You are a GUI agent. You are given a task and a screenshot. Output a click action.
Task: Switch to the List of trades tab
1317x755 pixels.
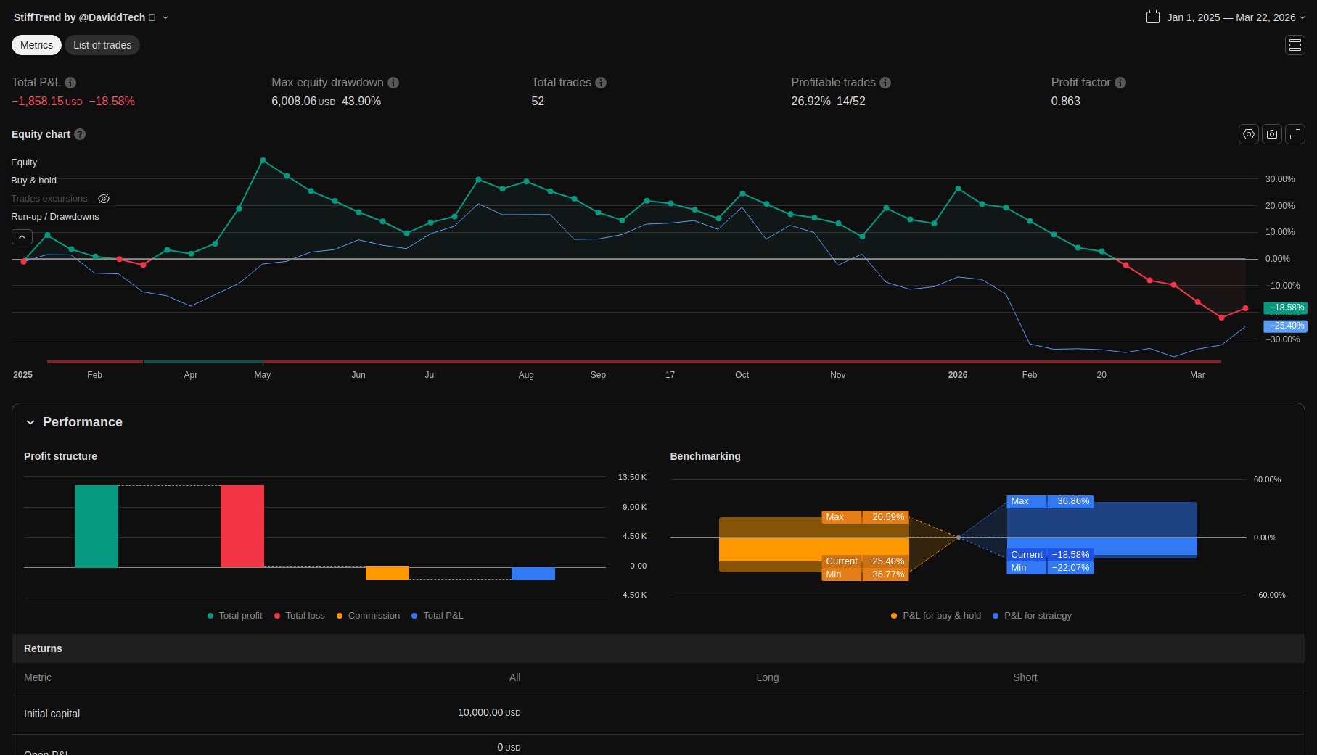102,45
